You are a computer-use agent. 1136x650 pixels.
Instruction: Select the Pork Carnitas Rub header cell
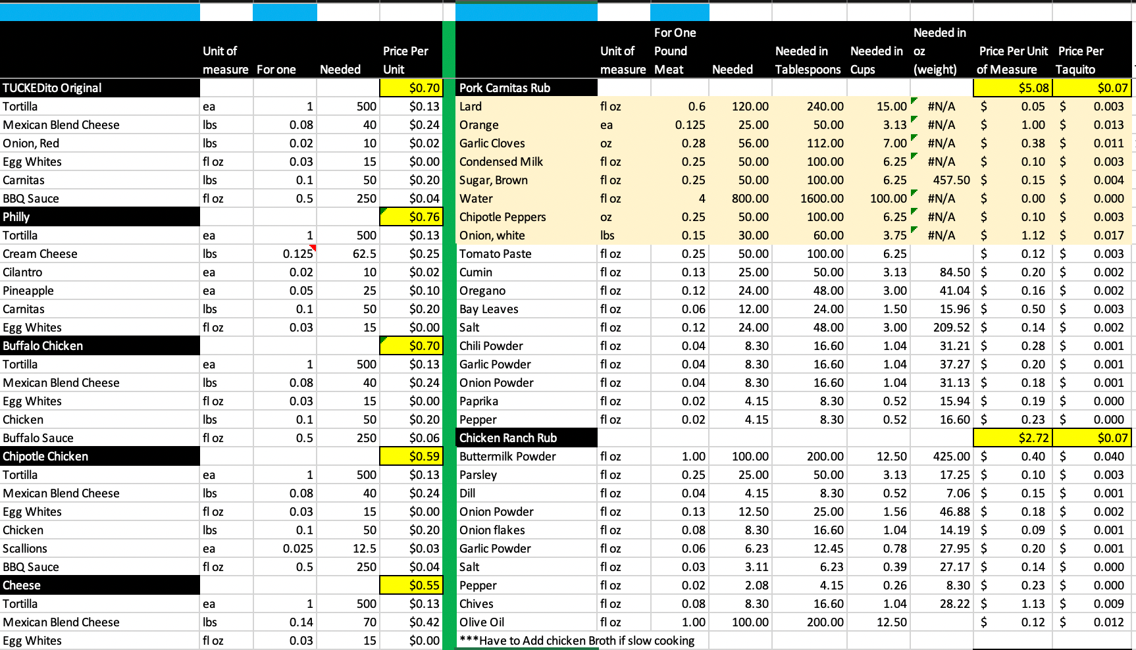pyautogui.click(x=527, y=88)
